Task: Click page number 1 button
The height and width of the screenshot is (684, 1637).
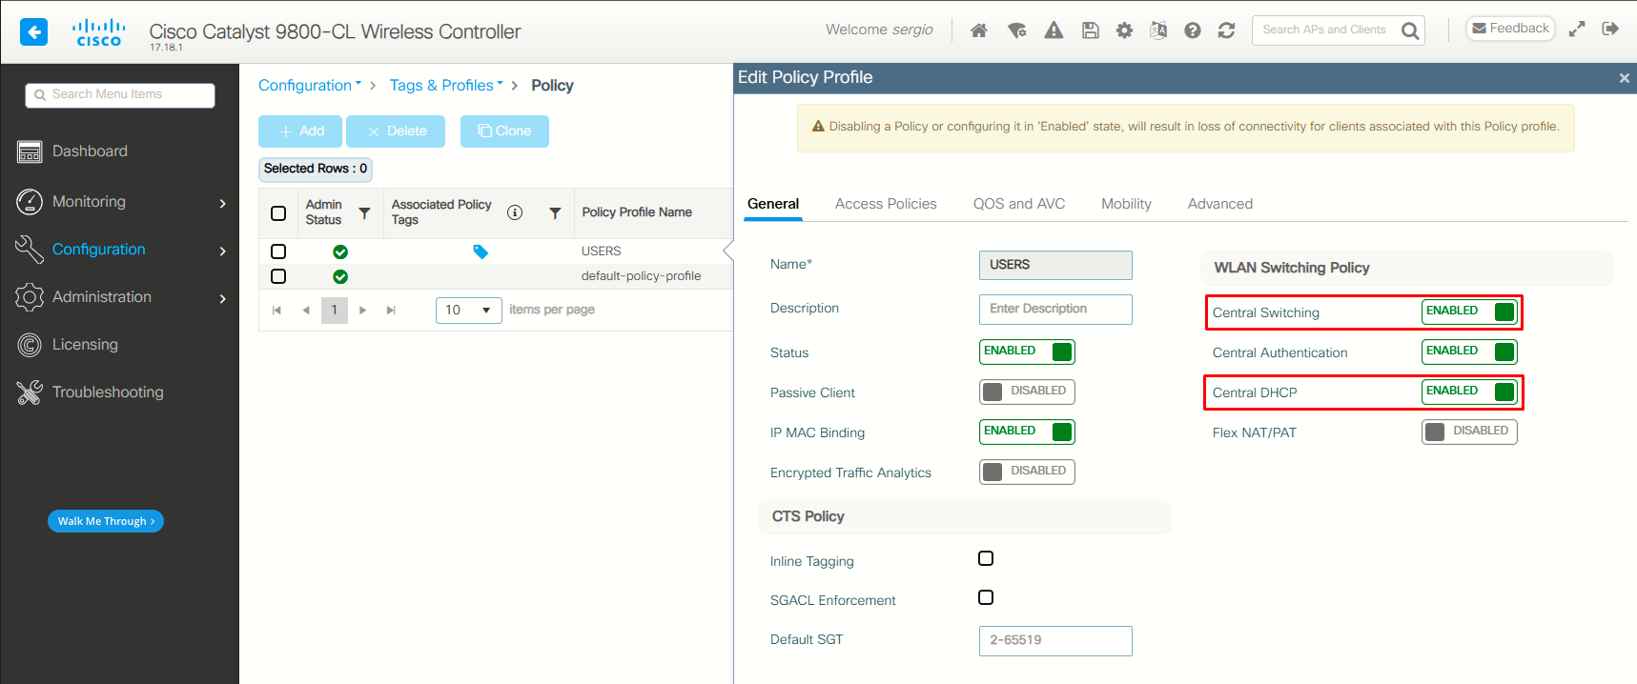Action: click(335, 311)
